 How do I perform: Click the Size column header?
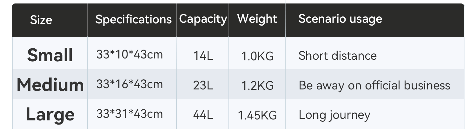point(41,20)
